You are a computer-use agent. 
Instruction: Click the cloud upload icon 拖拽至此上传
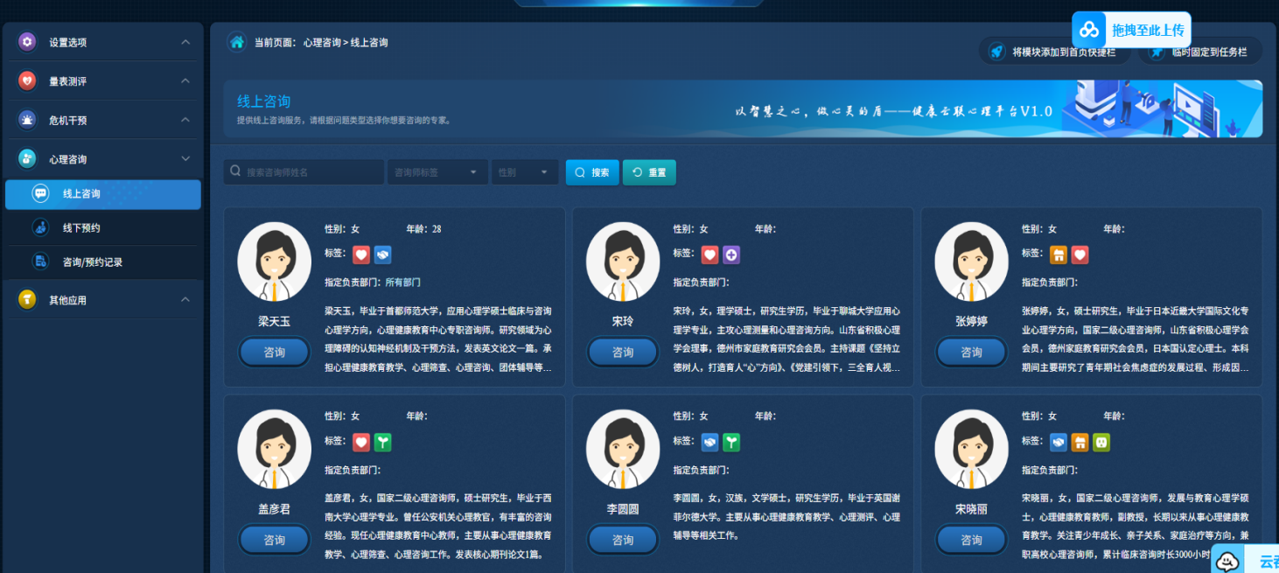1089,31
